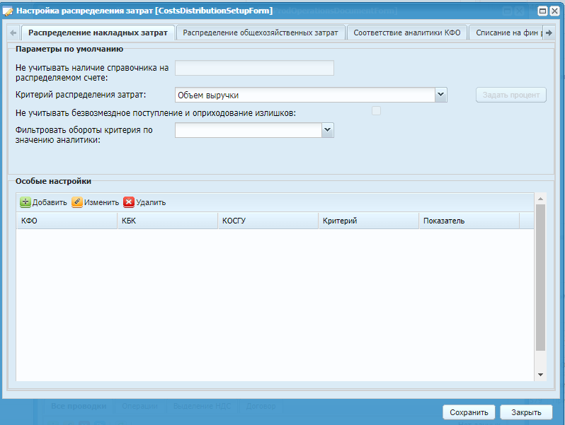Click the Закрыть button

[526, 412]
